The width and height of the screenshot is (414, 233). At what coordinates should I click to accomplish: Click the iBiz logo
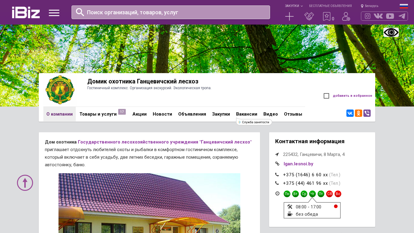pyautogui.click(x=26, y=12)
